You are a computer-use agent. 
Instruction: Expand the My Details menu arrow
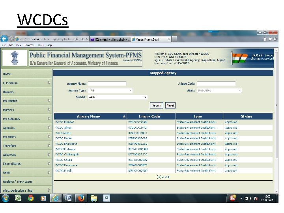pos(49,101)
